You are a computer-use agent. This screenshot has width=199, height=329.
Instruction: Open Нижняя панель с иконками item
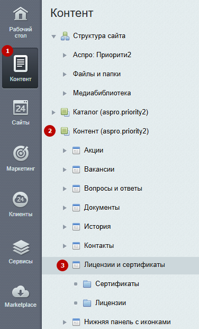click(x=128, y=322)
